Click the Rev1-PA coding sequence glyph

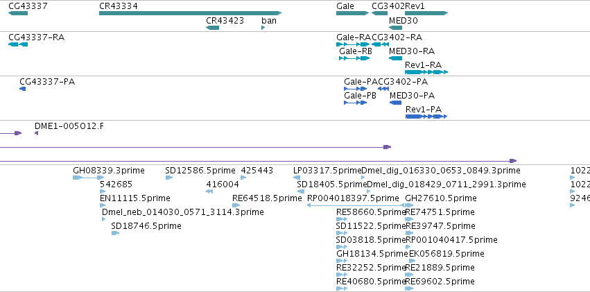426,117
